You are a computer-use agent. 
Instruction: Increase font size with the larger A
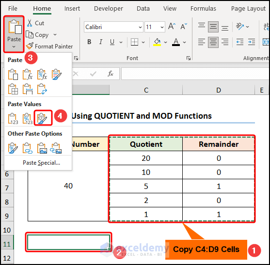(x=172, y=26)
